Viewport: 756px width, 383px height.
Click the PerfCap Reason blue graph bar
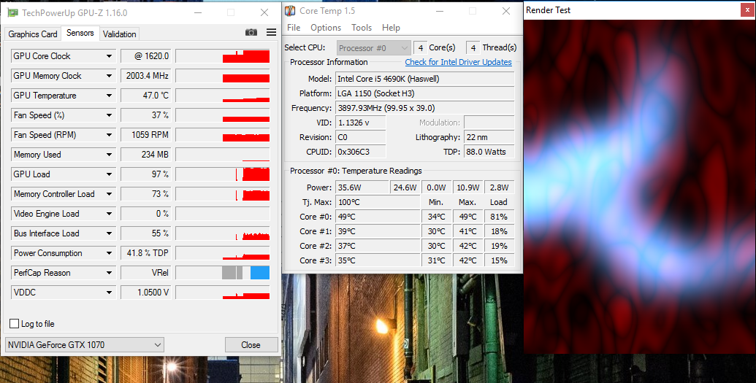tap(260, 273)
